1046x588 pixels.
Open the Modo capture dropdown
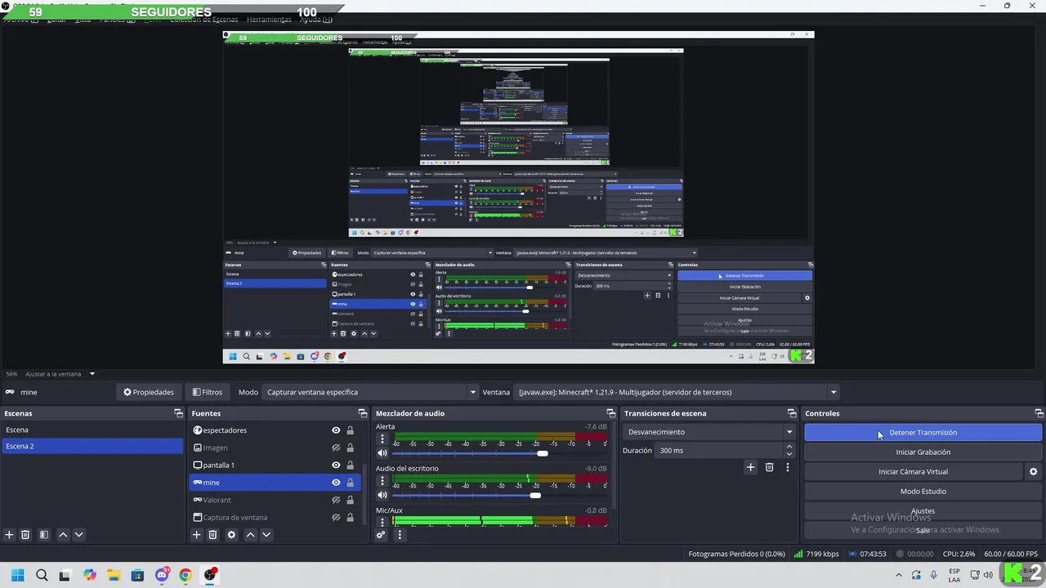pos(370,392)
